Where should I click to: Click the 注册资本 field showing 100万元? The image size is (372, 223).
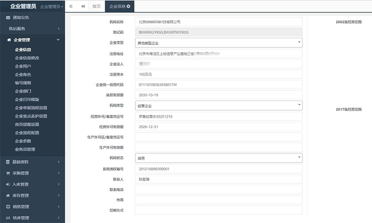219,74
